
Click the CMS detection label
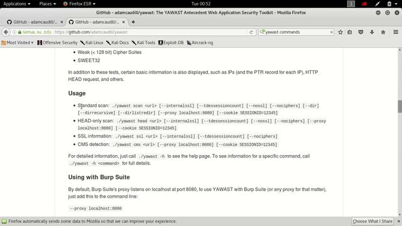[x=94, y=144]
